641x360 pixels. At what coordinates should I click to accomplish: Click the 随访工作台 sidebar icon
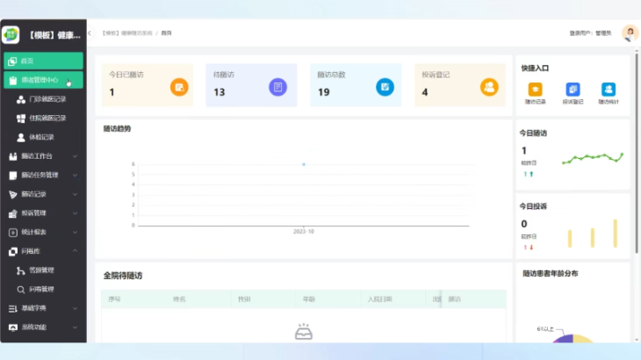click(x=13, y=156)
